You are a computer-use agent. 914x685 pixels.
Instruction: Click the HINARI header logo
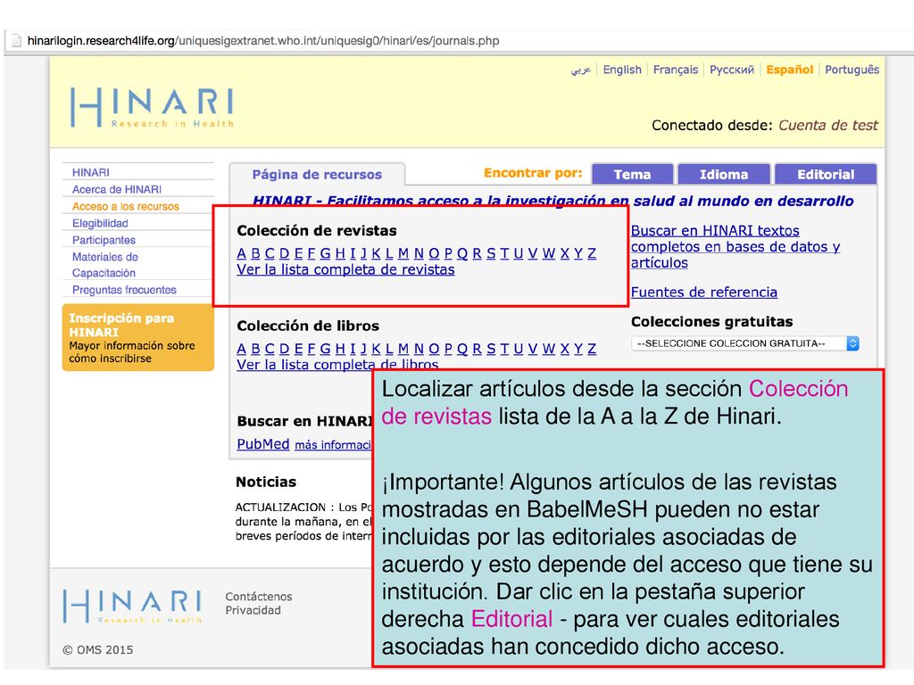pos(152,107)
